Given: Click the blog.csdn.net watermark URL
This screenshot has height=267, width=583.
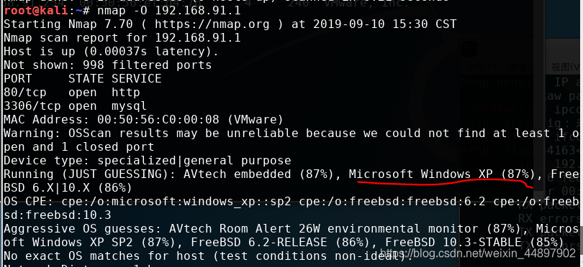Looking at the screenshot, I should 478,253.
